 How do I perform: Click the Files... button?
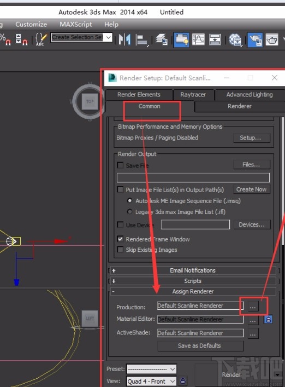coord(251,165)
